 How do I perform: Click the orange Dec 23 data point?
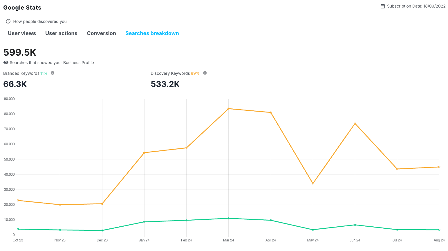102,204
